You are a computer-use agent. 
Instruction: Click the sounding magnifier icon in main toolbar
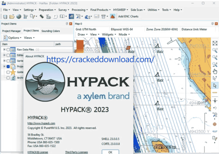point(78,17)
